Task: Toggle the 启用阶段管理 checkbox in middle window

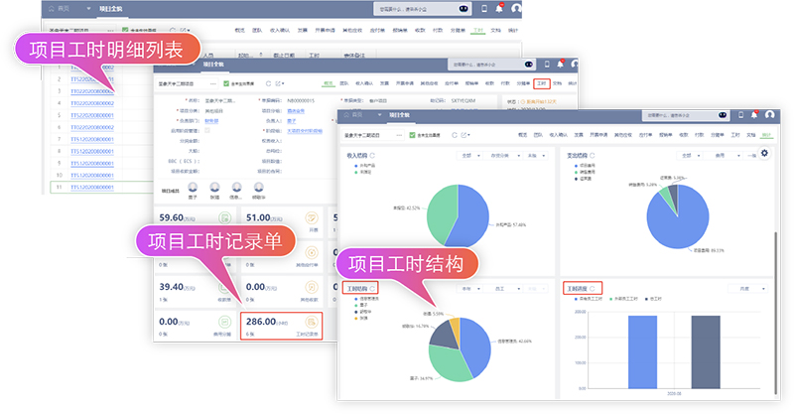Action: pyautogui.click(x=207, y=131)
